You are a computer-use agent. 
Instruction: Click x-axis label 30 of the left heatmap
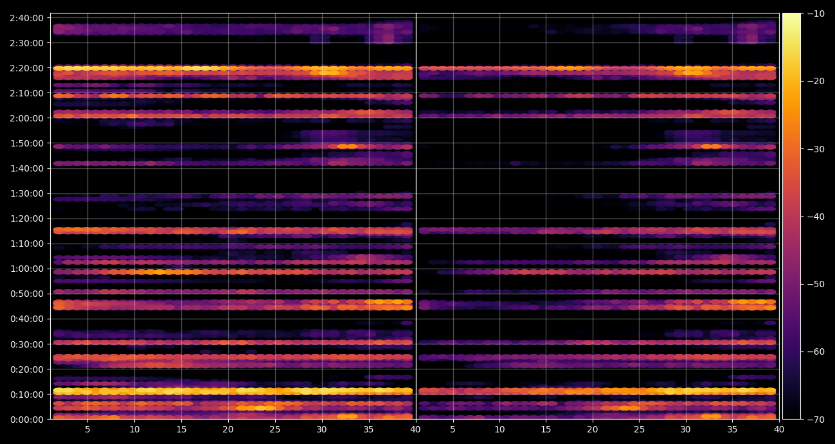coord(322,430)
